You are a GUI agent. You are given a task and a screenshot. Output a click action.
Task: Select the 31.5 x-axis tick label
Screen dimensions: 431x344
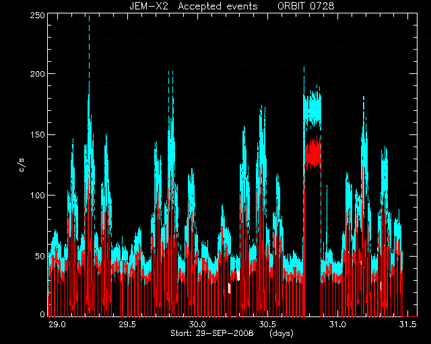[x=407, y=325]
